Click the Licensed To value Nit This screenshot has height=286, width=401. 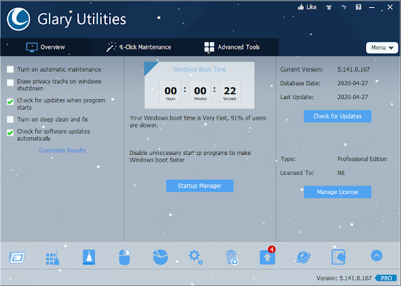(x=341, y=172)
